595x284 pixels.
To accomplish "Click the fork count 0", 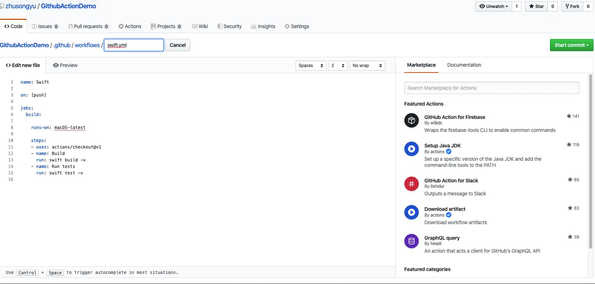I will point(588,6).
